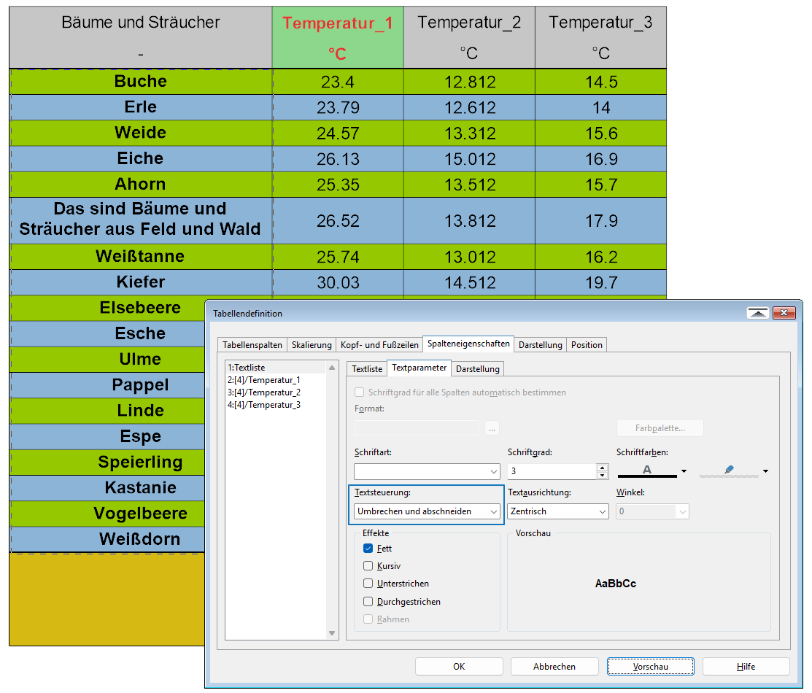Enable the Kursiv checkbox
The height and width of the screenshot is (693, 812).
coord(368,566)
